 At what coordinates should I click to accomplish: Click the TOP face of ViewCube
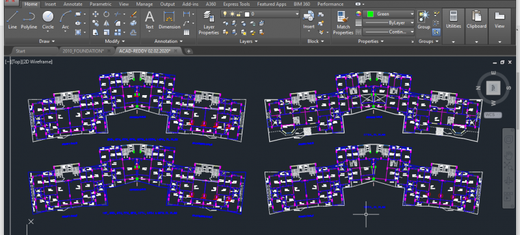493,87
